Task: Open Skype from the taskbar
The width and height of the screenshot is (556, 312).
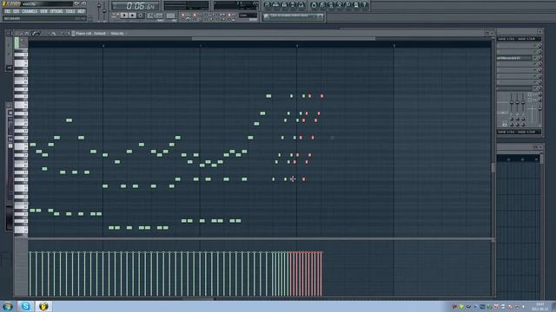Action: (25, 306)
